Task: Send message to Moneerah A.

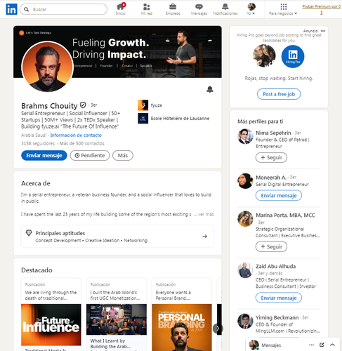Action: [x=279, y=195]
